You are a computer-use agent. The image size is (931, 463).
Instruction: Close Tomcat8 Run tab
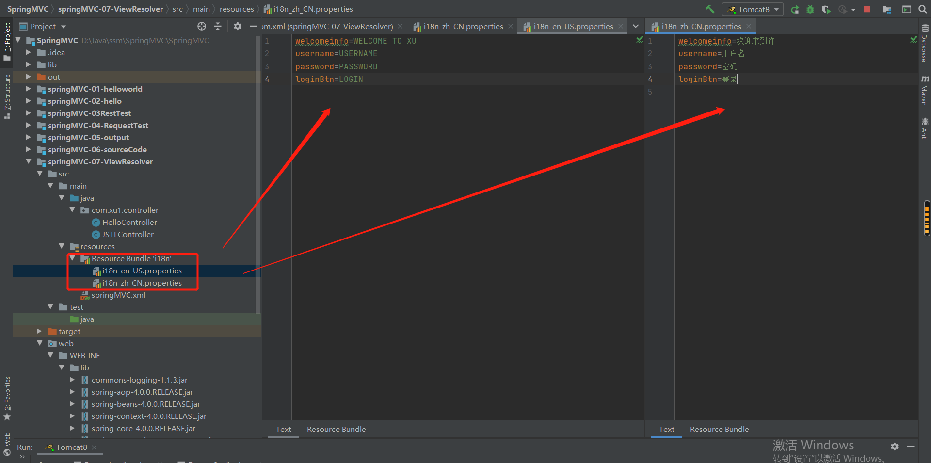[95, 447]
